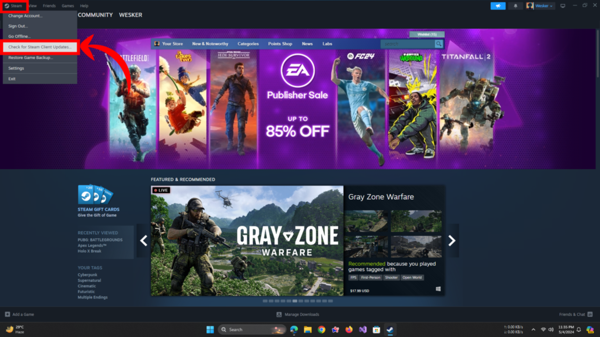The image size is (600, 337).
Task: Click the Big Picture mode monitor icon
Action: 563,6
